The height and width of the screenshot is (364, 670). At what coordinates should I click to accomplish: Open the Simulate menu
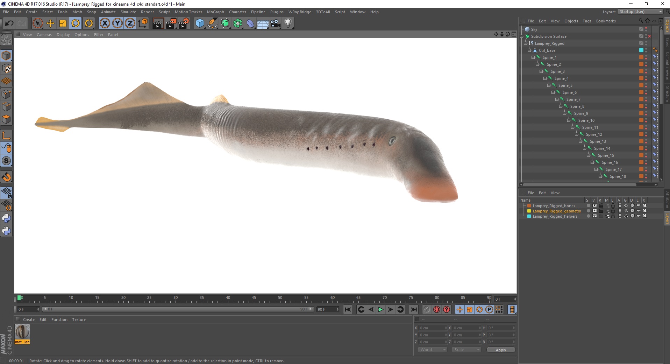pos(128,12)
